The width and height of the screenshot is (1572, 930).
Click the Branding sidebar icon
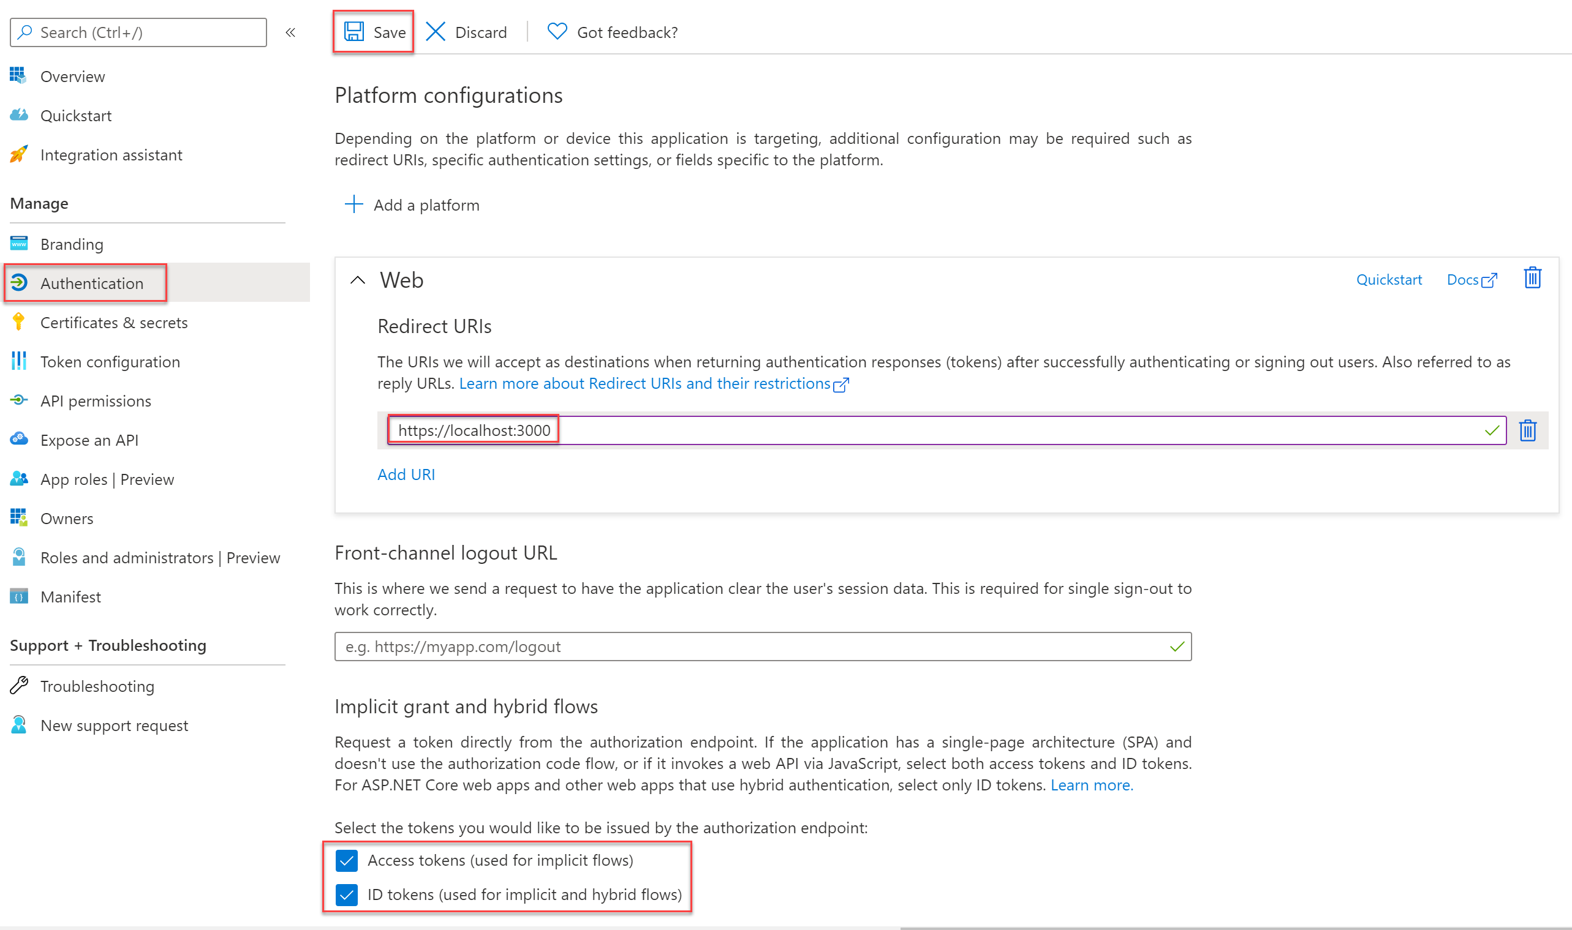[20, 244]
